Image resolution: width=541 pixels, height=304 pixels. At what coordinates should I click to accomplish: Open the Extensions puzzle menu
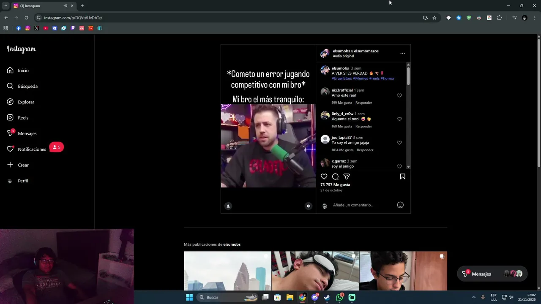(499, 18)
